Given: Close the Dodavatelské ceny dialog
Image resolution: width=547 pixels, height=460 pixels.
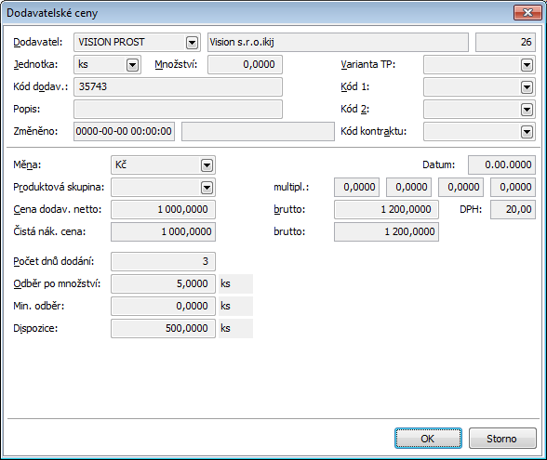Looking at the screenshot, I should tap(527, 13).
